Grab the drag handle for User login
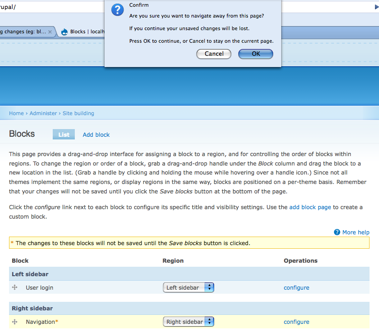Viewport: 379px width, 336px height. coord(15,287)
